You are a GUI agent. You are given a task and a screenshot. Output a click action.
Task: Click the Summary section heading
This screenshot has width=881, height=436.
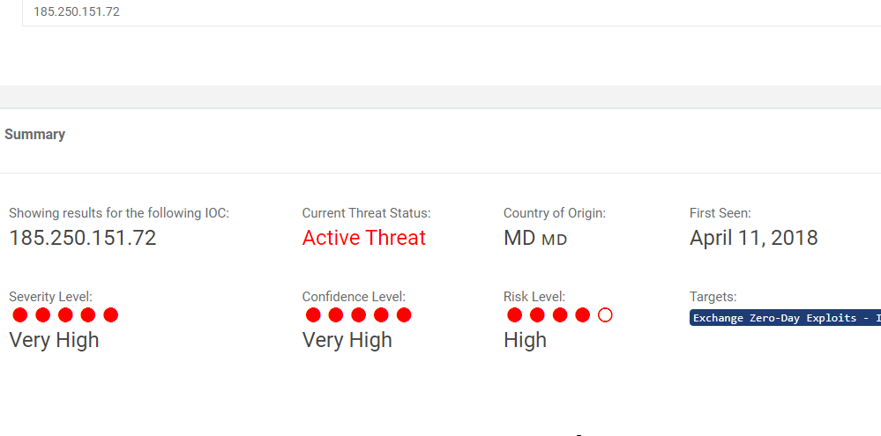click(x=35, y=135)
